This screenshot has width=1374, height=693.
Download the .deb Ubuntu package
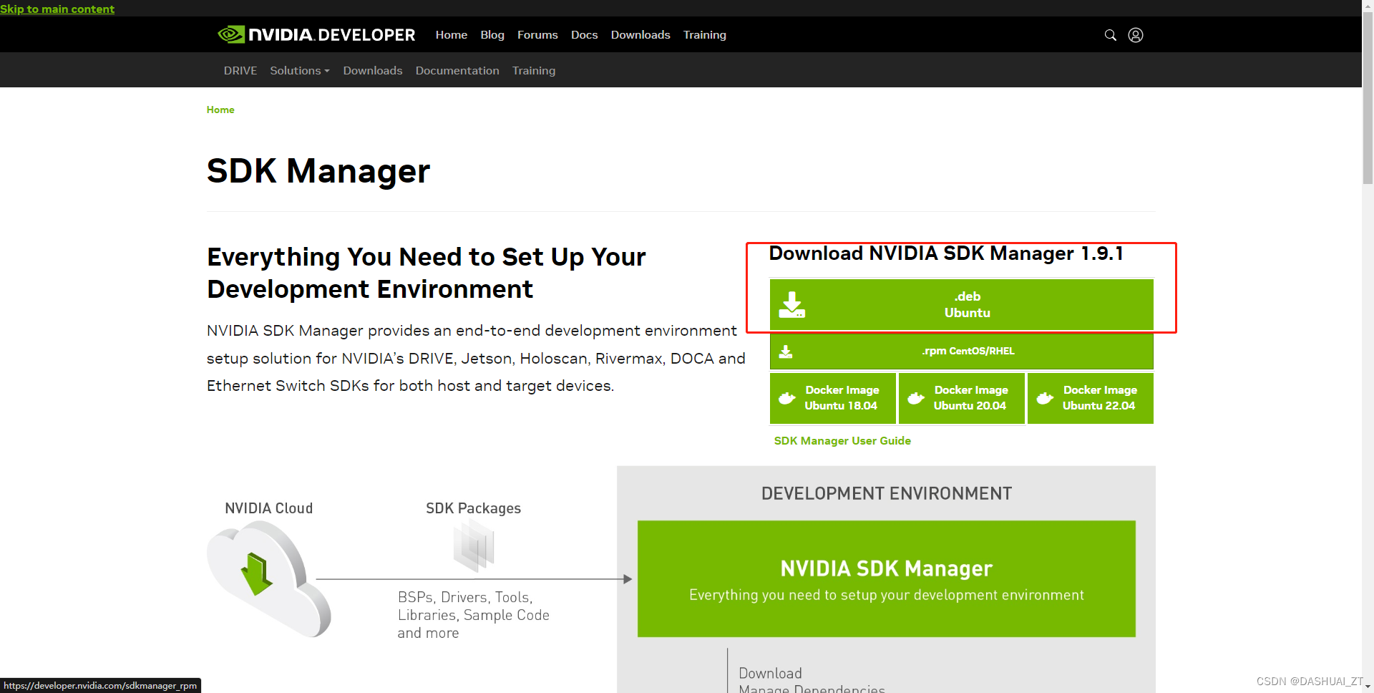click(961, 304)
